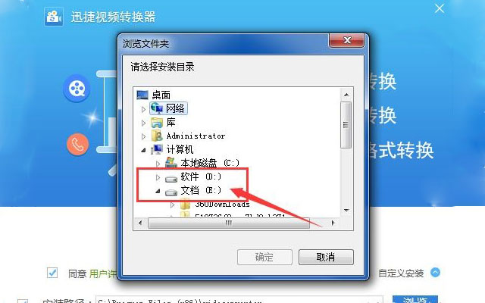Click the 确定 confirm button
The width and height of the screenshot is (485, 303).
pos(264,257)
